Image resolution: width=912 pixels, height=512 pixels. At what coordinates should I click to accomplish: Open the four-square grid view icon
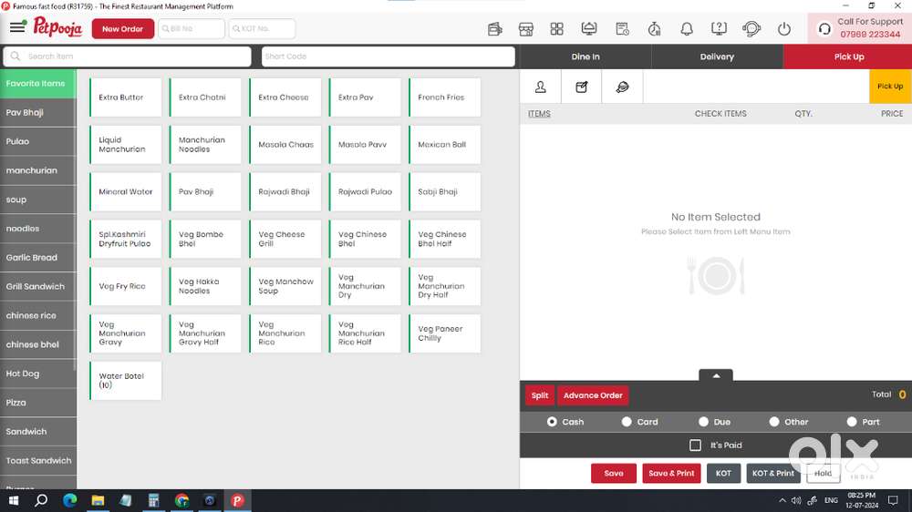tap(556, 29)
